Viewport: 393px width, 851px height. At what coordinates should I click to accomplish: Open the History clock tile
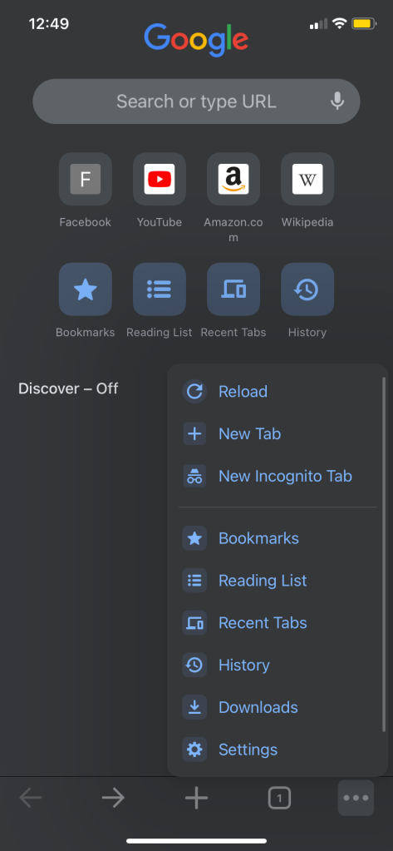(x=307, y=289)
